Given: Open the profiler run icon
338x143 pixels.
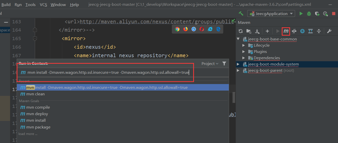Looking at the screenshot, I should [x=325, y=14].
